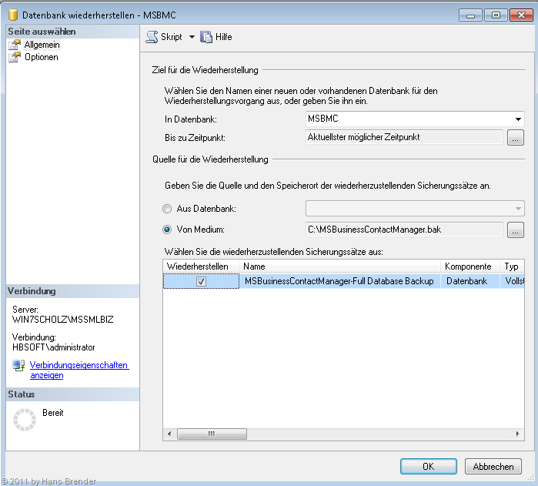Screen dimensions: 538x486
Task: Expand the Skript dropdown arrow
Action: [192, 37]
